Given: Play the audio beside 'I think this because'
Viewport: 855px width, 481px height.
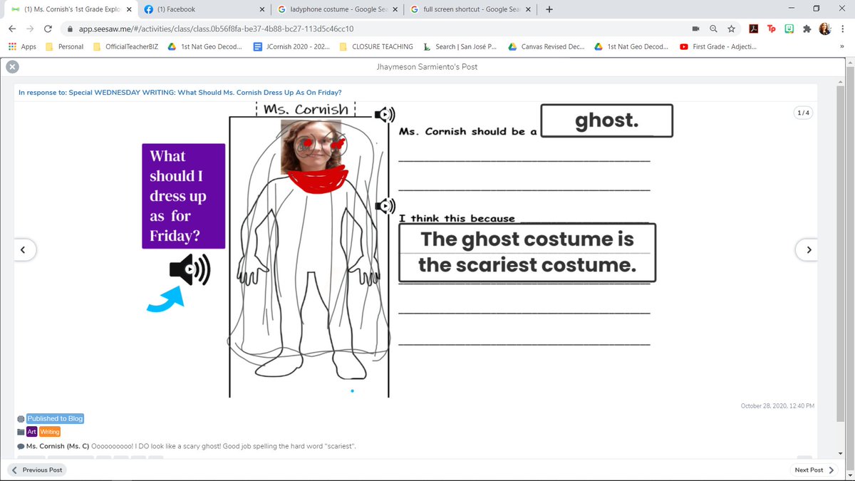Looking at the screenshot, I should pos(385,207).
